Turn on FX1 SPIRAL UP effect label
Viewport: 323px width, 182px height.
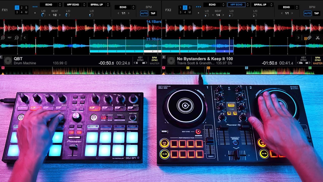97,5
